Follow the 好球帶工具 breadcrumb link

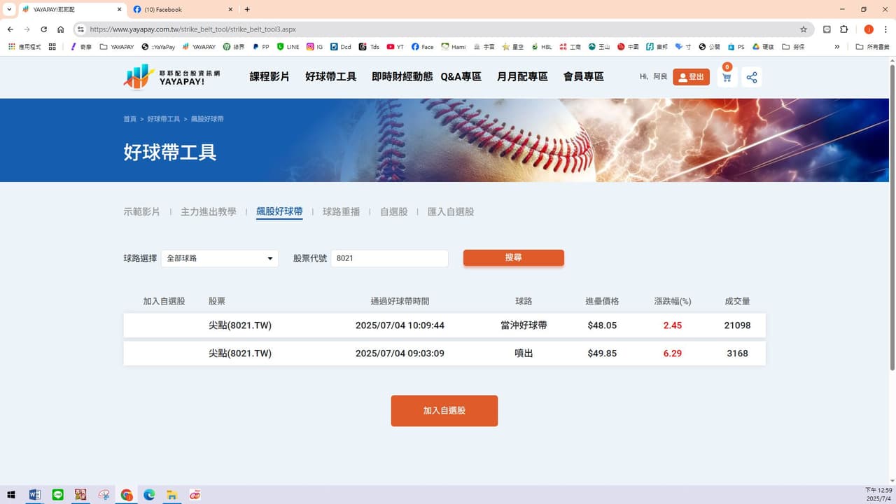coord(164,119)
